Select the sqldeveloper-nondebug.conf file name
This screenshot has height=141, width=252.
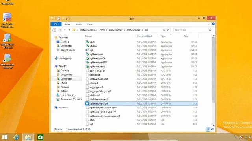pyautogui.click(x=105, y=116)
